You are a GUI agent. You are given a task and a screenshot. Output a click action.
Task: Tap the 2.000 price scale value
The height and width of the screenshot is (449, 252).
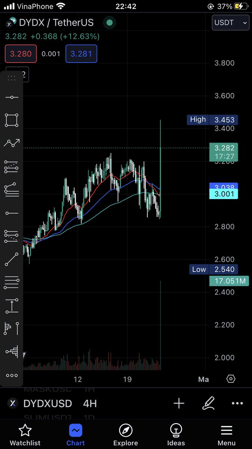[224, 358]
